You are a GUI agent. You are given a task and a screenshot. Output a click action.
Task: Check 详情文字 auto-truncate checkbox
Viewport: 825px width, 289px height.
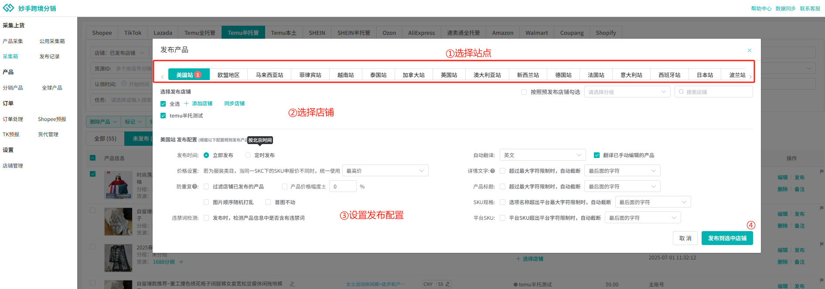click(502, 171)
